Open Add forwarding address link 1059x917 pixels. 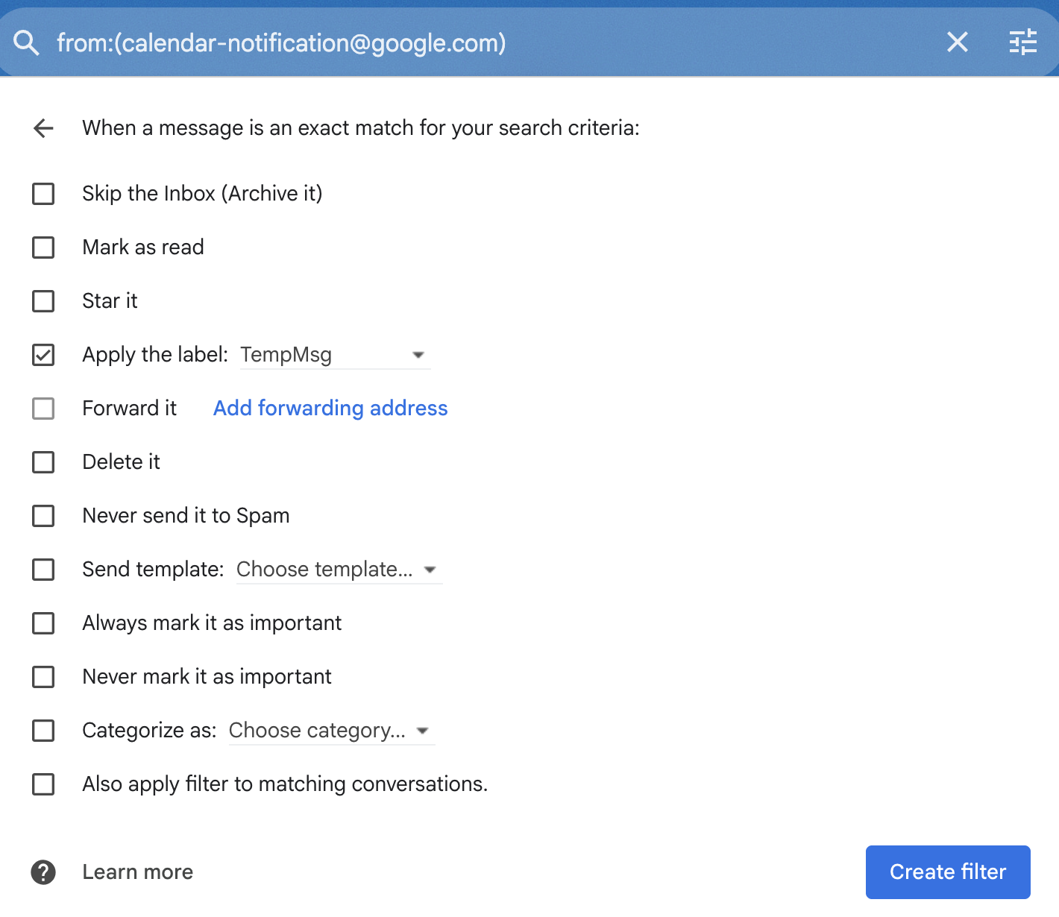pos(330,408)
